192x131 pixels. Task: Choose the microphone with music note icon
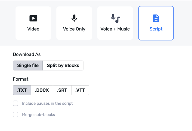(x=115, y=18)
